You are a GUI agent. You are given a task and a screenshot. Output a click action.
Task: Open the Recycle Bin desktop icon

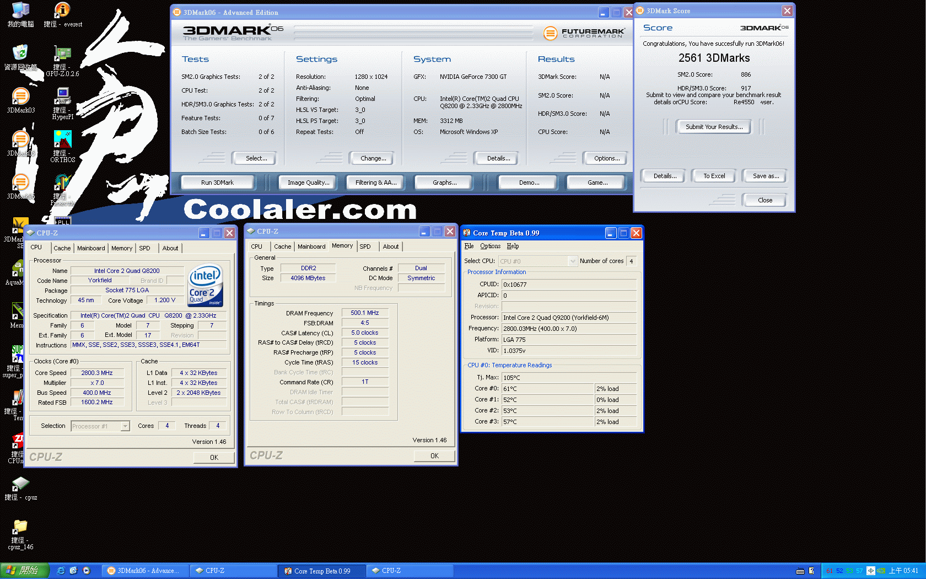tap(20, 57)
